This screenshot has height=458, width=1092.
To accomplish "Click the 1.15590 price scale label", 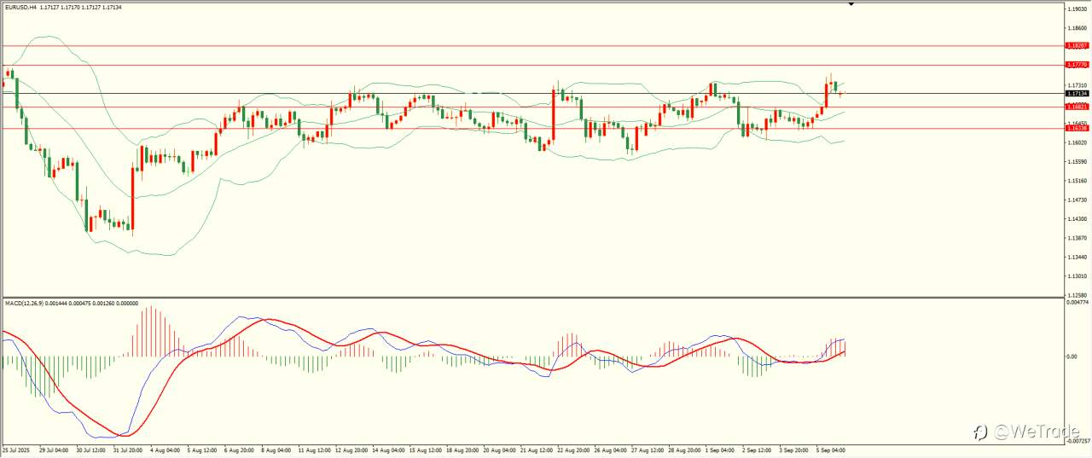I will (x=1077, y=161).
